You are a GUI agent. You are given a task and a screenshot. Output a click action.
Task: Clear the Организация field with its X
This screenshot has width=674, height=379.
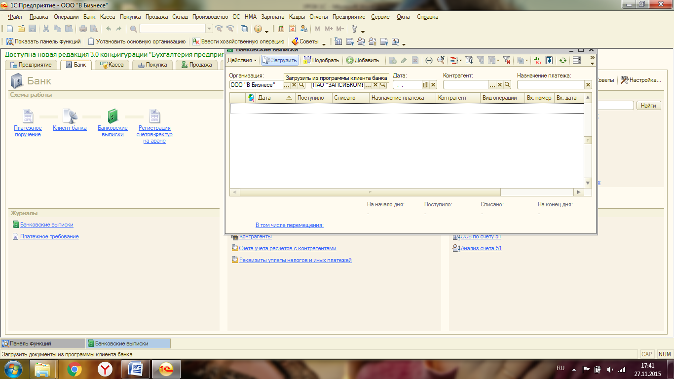pyautogui.click(x=294, y=85)
